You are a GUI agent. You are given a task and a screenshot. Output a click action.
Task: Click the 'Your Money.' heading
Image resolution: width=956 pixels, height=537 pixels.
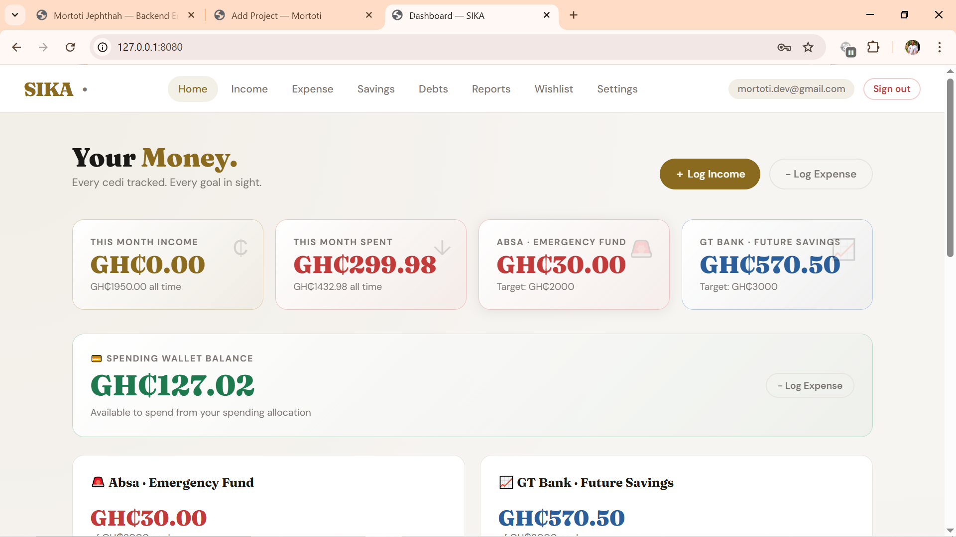[x=154, y=158]
